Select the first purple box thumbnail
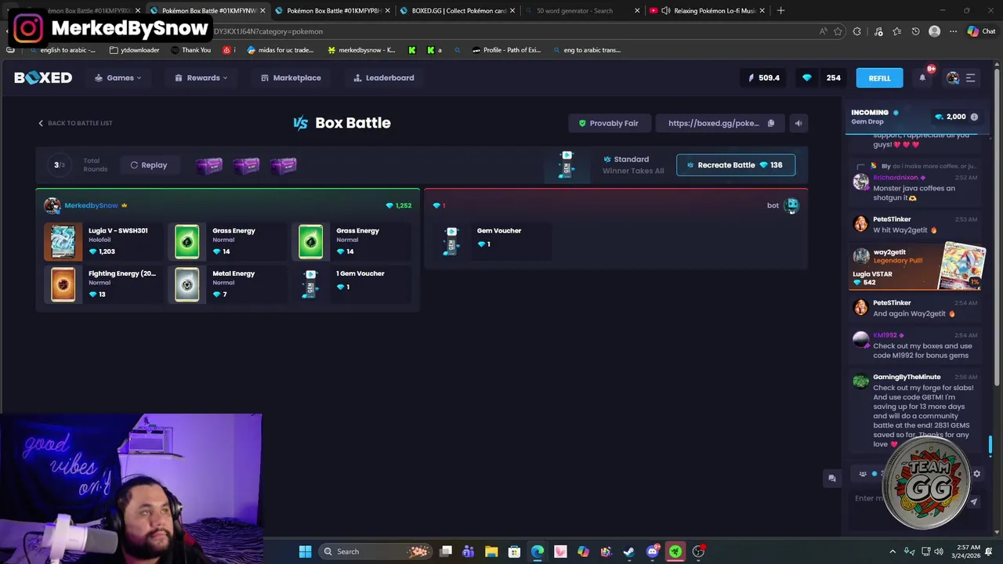 [x=209, y=165]
